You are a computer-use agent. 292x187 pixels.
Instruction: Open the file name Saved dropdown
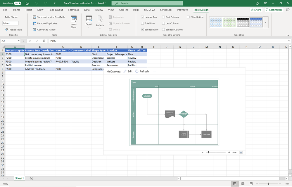coord(106,3)
